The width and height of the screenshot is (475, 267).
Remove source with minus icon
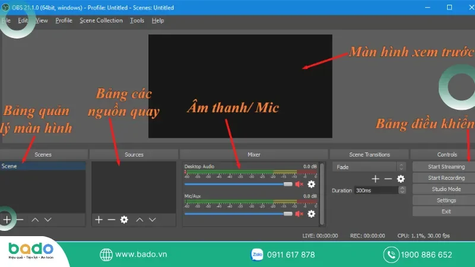tap(112, 220)
